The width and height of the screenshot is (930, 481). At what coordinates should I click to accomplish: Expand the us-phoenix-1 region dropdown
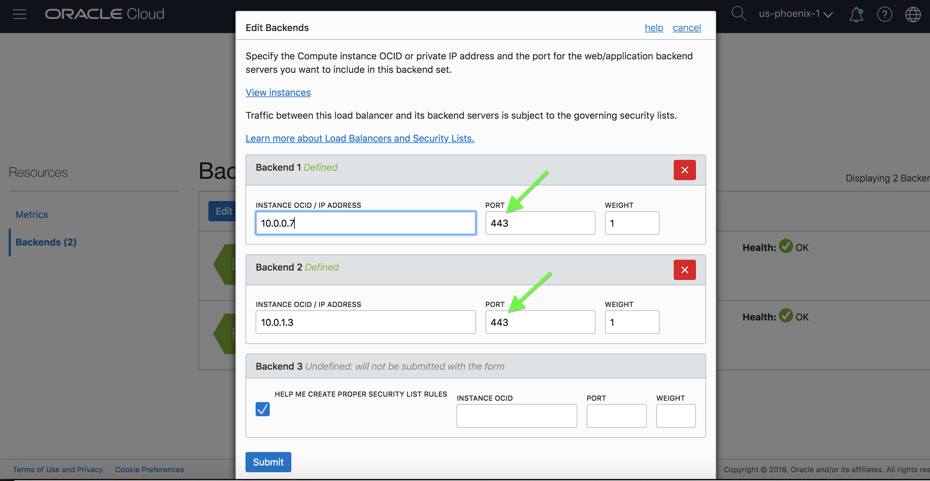[x=795, y=14]
